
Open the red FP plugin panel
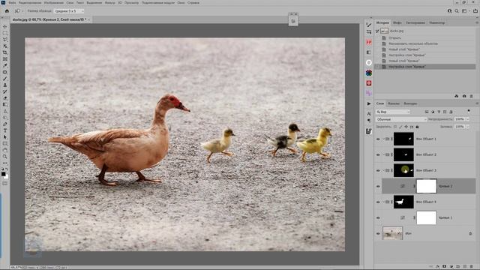tap(369, 42)
